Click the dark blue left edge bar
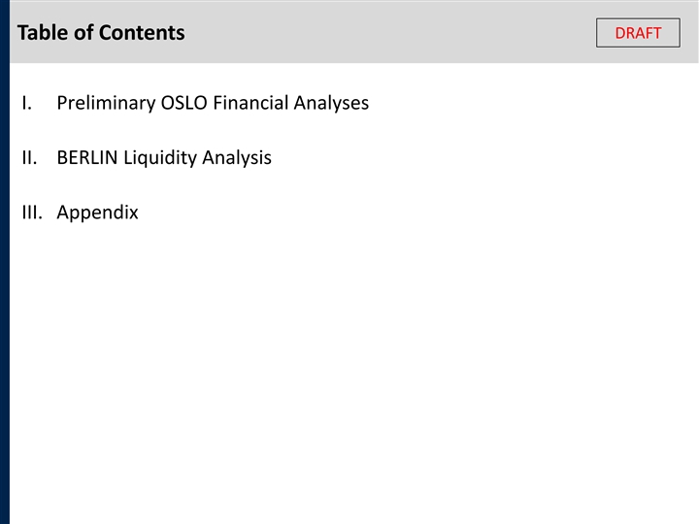This screenshot has height=524, width=699. pyautogui.click(x=4, y=291)
